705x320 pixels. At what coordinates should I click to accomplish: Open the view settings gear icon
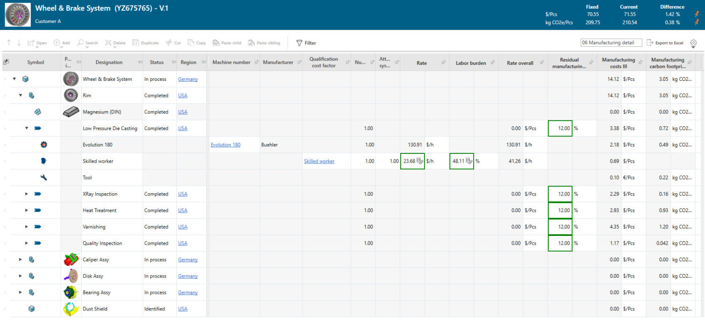pos(693,42)
